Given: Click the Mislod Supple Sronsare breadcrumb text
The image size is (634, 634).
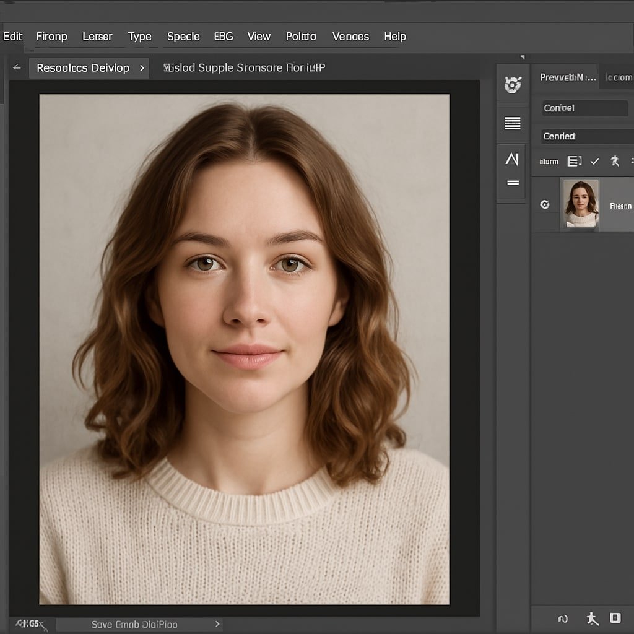Looking at the screenshot, I should click(244, 67).
